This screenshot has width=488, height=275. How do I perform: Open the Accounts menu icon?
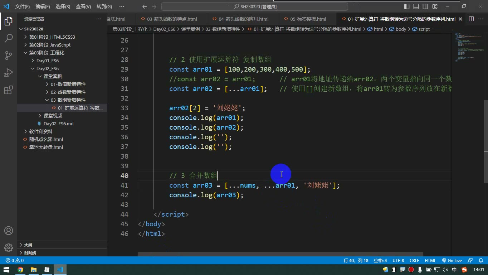pyautogui.click(x=9, y=231)
